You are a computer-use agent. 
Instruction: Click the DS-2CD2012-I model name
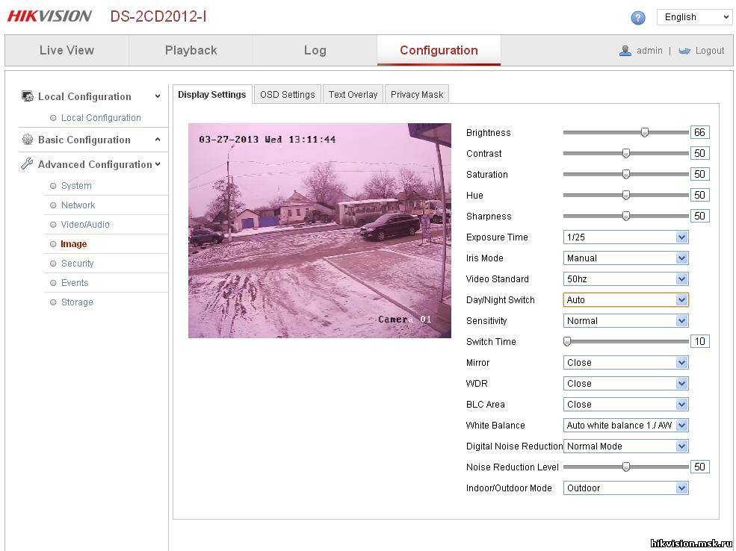(x=158, y=16)
